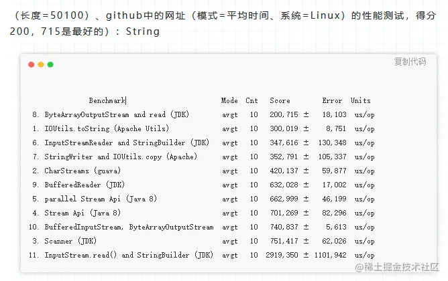Click the score value 632,028

[x=284, y=185]
